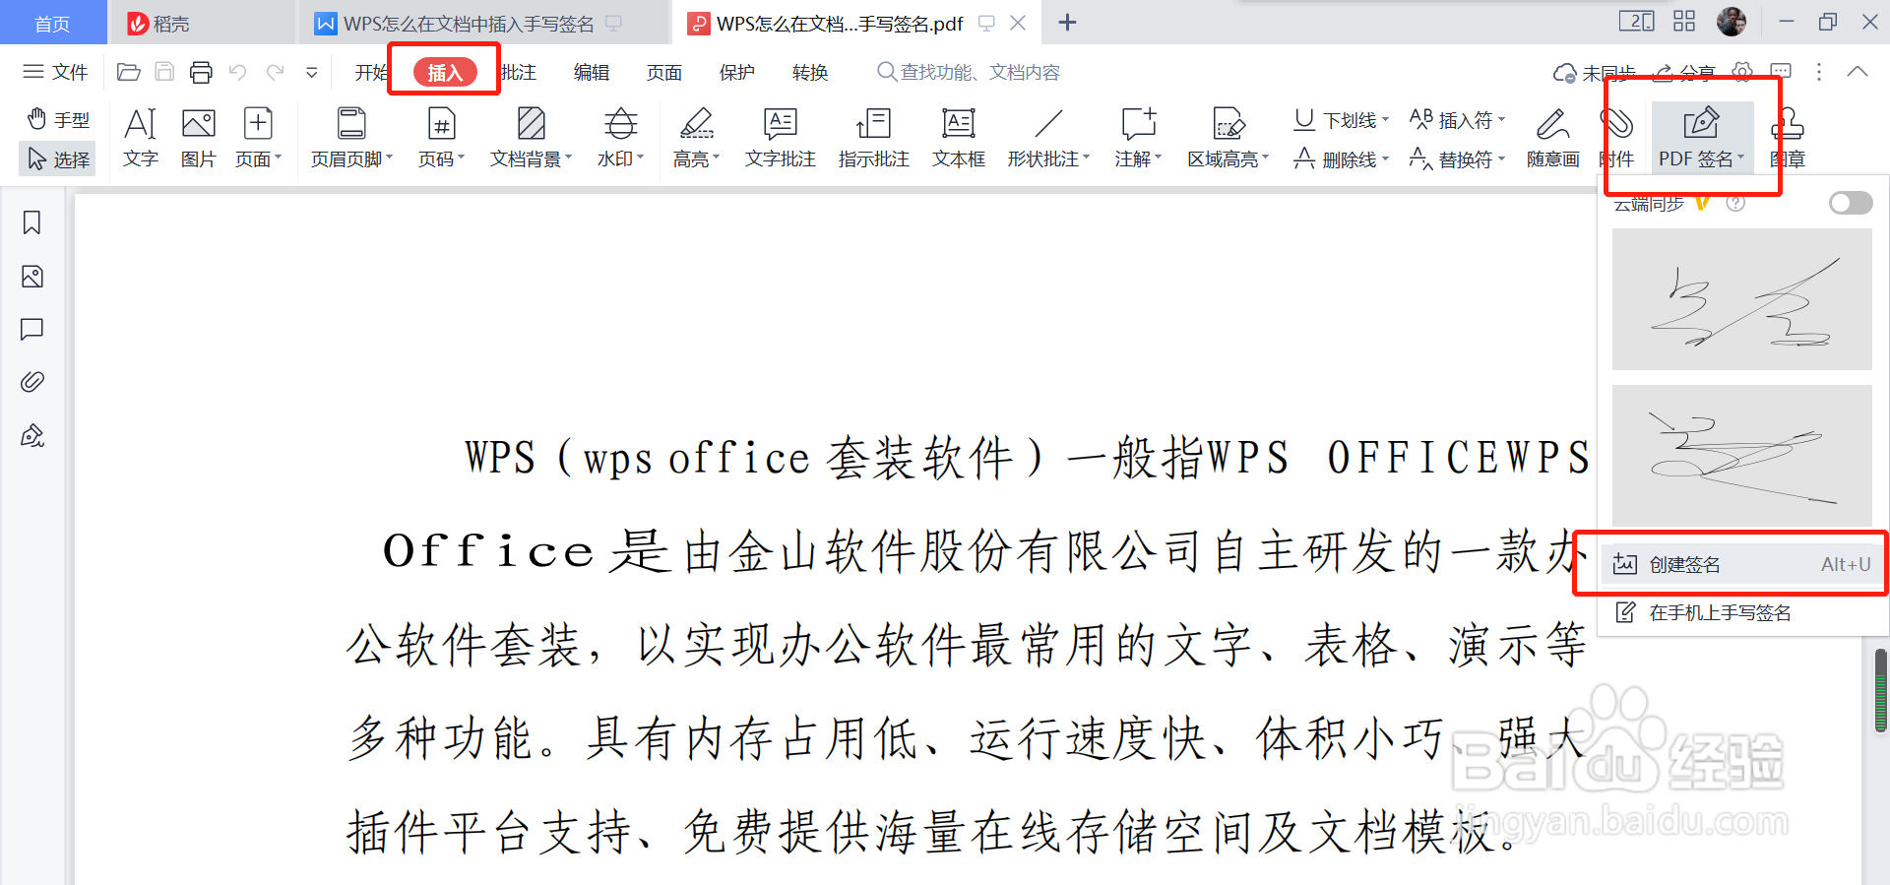Collapse the ribbon with the chevron

pos(1857,72)
